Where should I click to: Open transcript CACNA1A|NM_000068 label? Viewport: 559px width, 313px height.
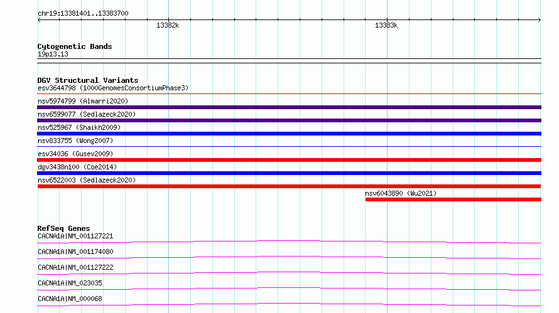coord(70,299)
